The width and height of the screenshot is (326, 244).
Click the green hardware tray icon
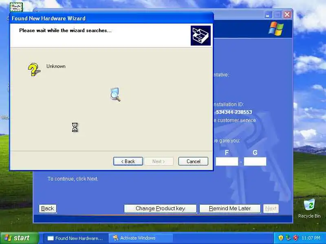point(288,238)
